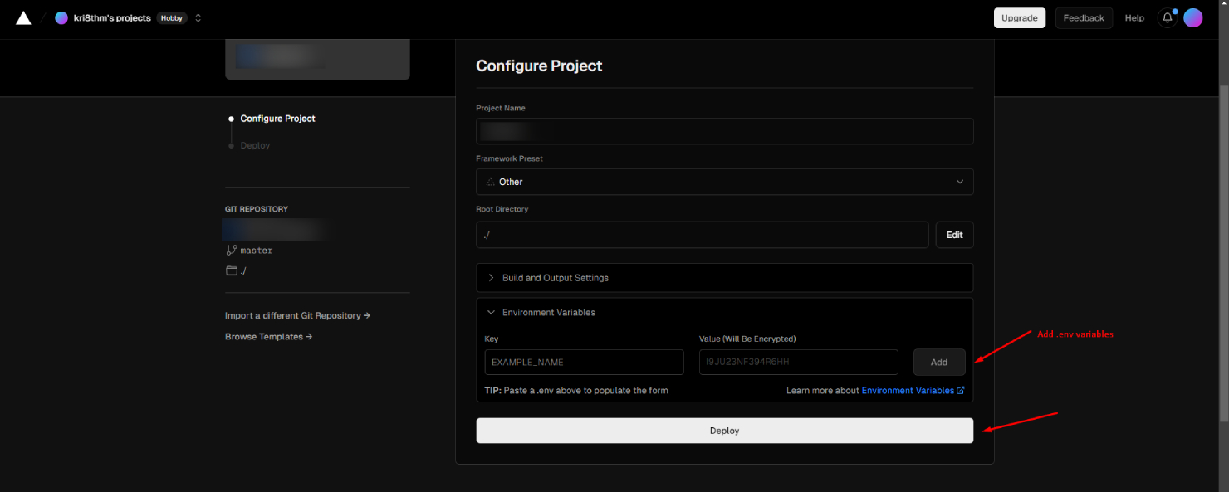Click Add for the environment variable
1229x492 pixels.
[938, 363]
